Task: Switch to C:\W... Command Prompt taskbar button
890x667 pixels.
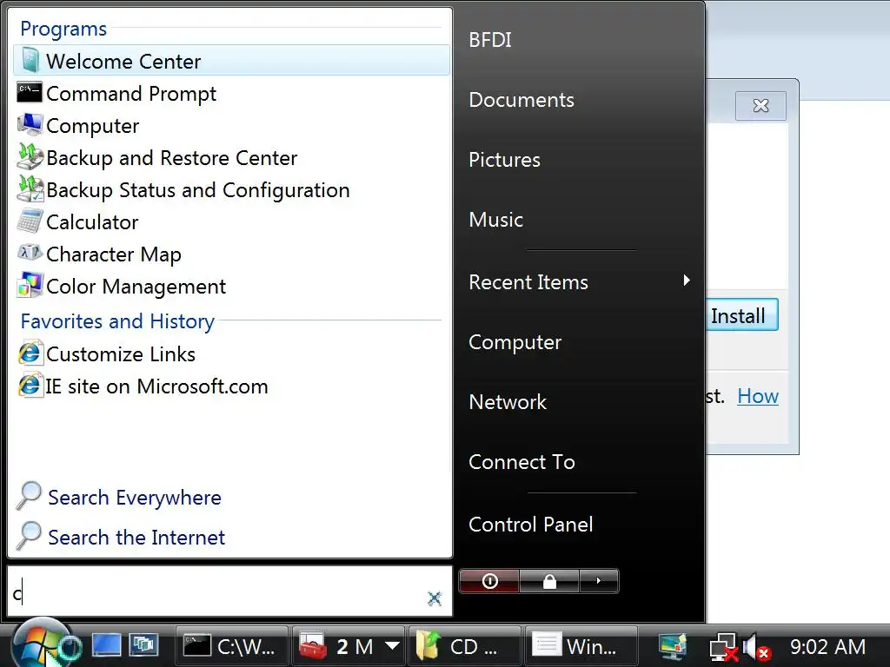Action: coord(231,646)
